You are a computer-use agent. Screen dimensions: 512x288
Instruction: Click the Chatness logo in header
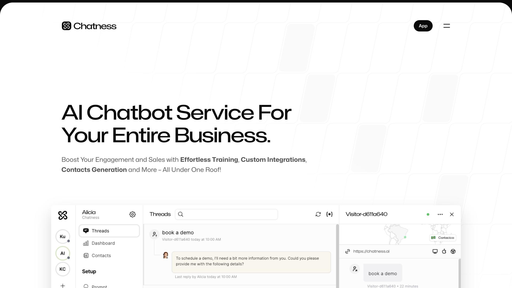click(x=89, y=26)
